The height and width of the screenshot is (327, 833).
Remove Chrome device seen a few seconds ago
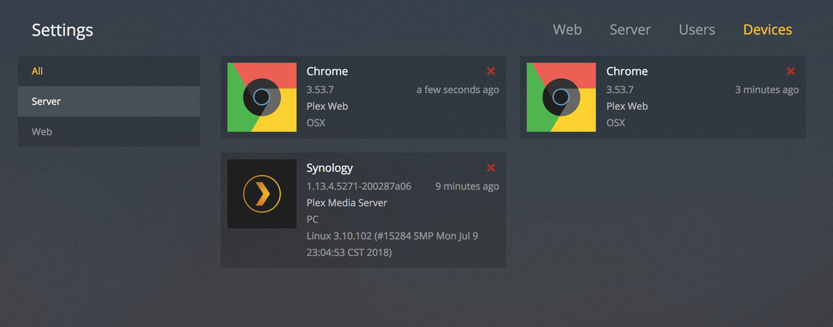[x=491, y=71]
